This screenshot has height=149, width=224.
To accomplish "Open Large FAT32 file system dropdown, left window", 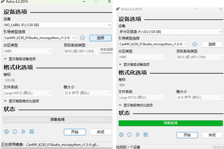I will point(27,93).
